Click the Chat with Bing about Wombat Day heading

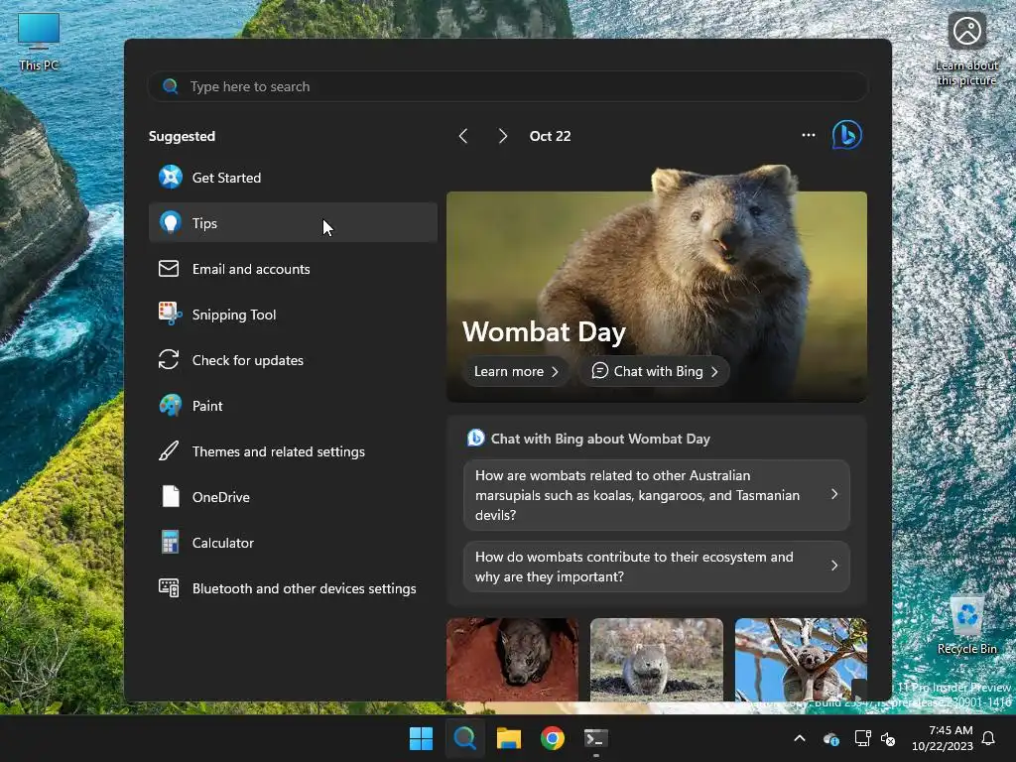tap(600, 439)
